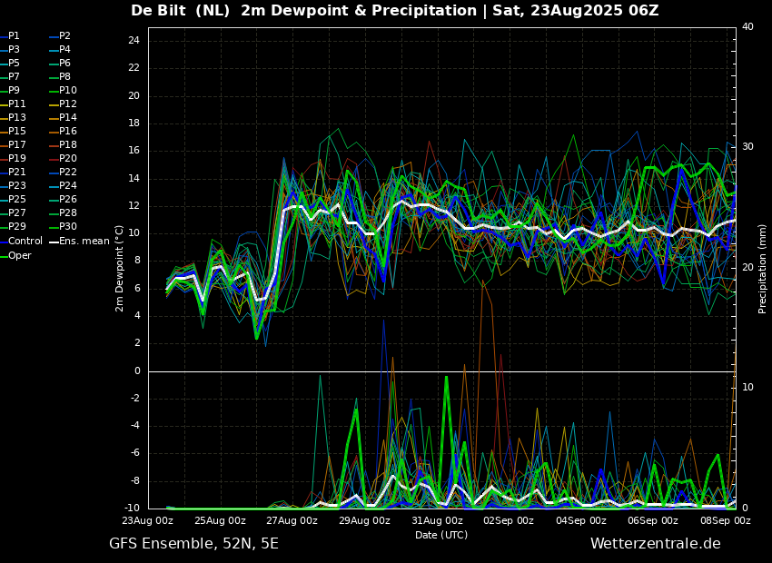Click the P11 legend entry
Screen dimensions: 772x563
tap(13, 104)
